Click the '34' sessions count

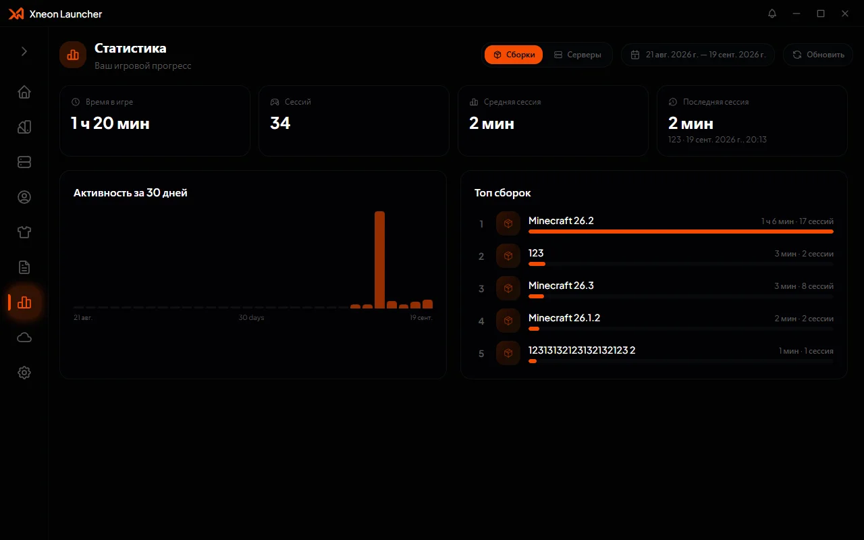pyautogui.click(x=280, y=123)
